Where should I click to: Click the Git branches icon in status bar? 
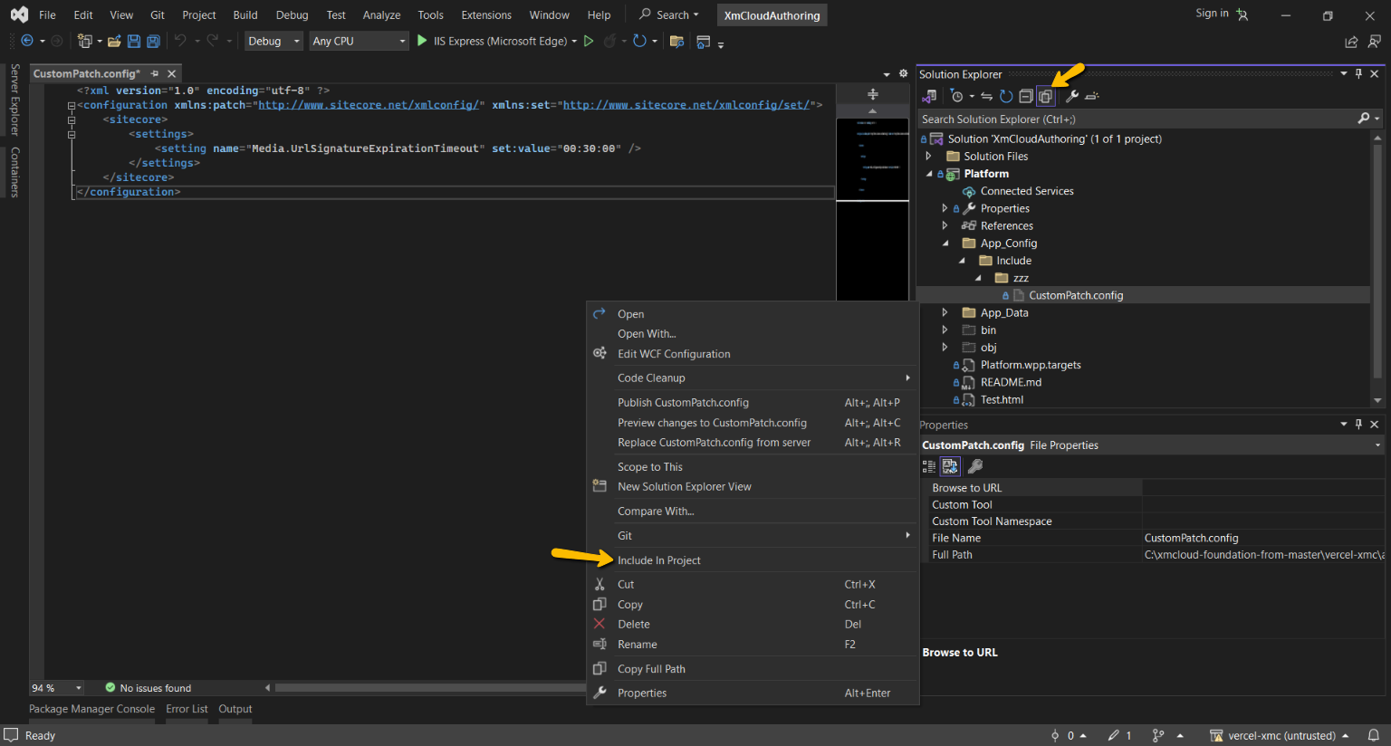click(1158, 735)
